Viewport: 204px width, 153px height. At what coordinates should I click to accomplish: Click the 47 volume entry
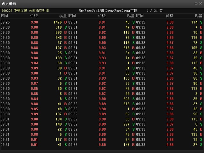point(127,27)
